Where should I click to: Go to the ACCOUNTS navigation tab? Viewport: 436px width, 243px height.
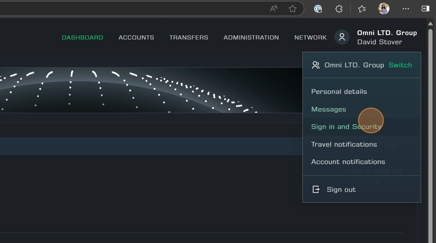pos(136,37)
